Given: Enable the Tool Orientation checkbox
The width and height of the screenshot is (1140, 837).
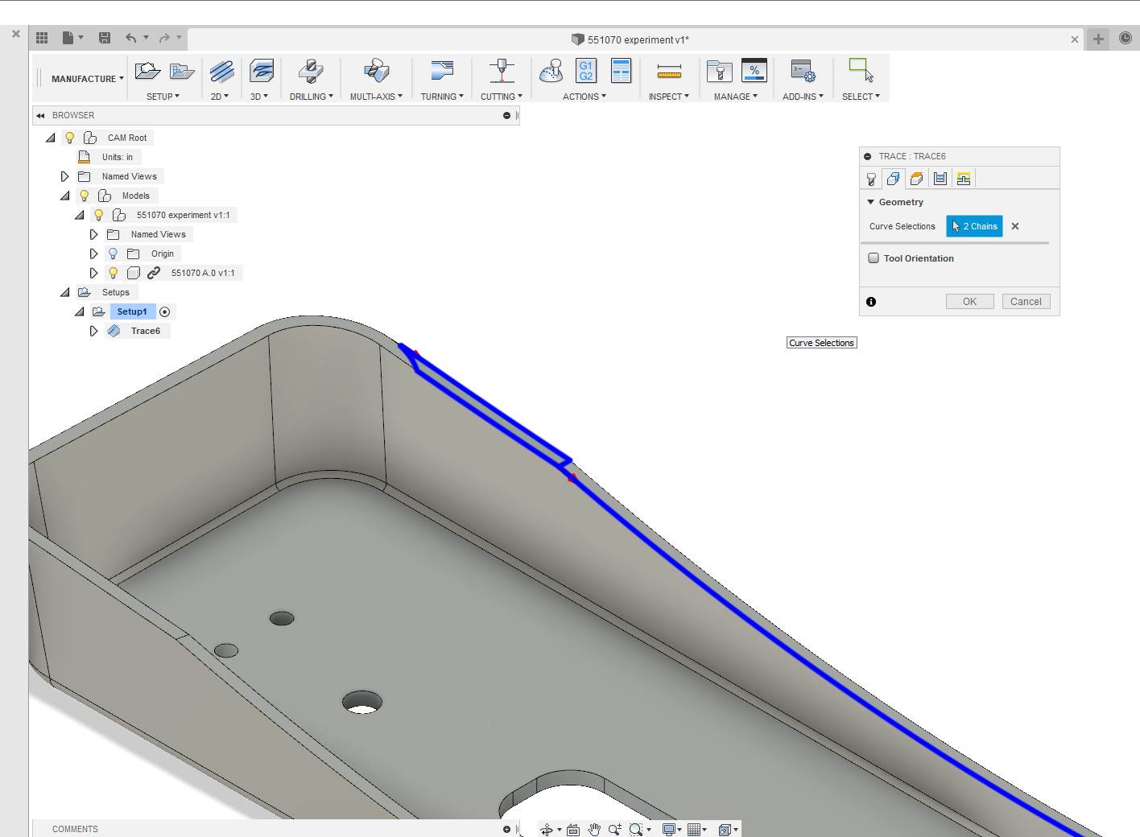Looking at the screenshot, I should click(x=874, y=258).
